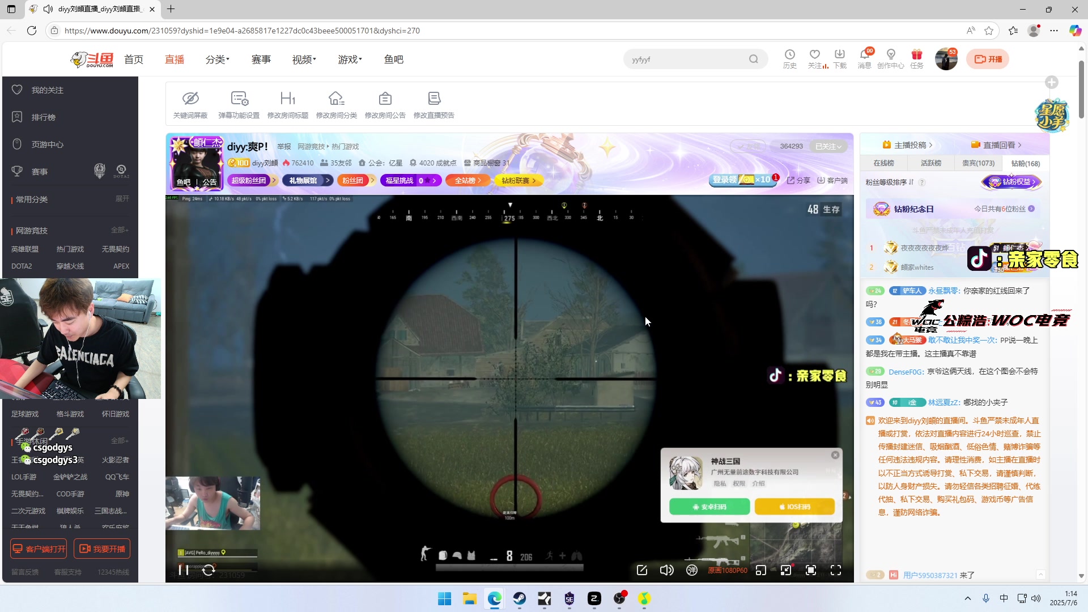
Task: Switch to the 钻粉(168) tab
Action: point(1026,163)
